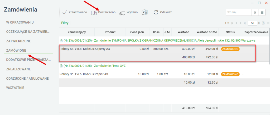The width and height of the screenshot is (270, 115).
Task: Open search options hamburger icon
Action: point(262,13)
